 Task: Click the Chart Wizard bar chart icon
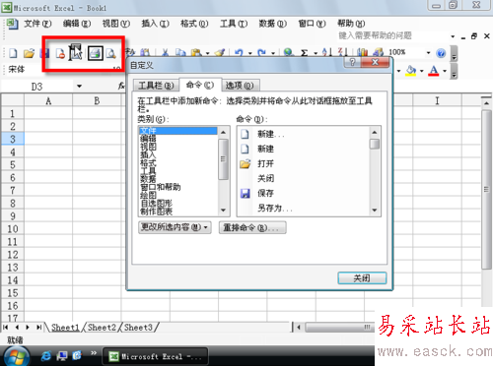tap(362, 52)
